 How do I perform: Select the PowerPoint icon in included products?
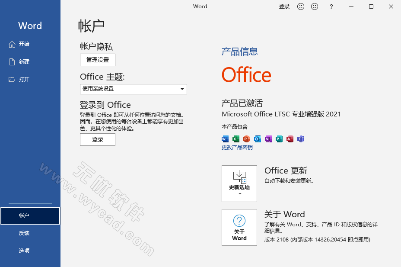tap(246, 139)
